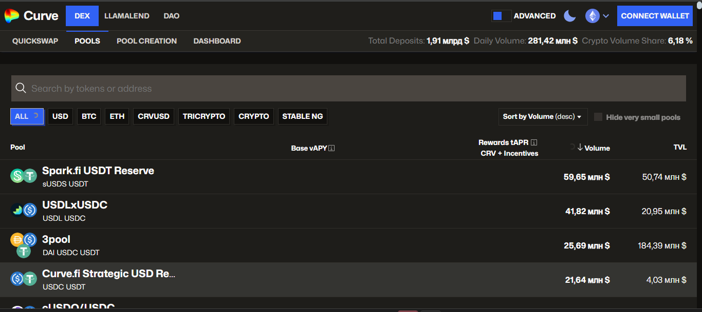Switch to the DEX tab
Screen dimensions: 702x312
tap(82, 16)
